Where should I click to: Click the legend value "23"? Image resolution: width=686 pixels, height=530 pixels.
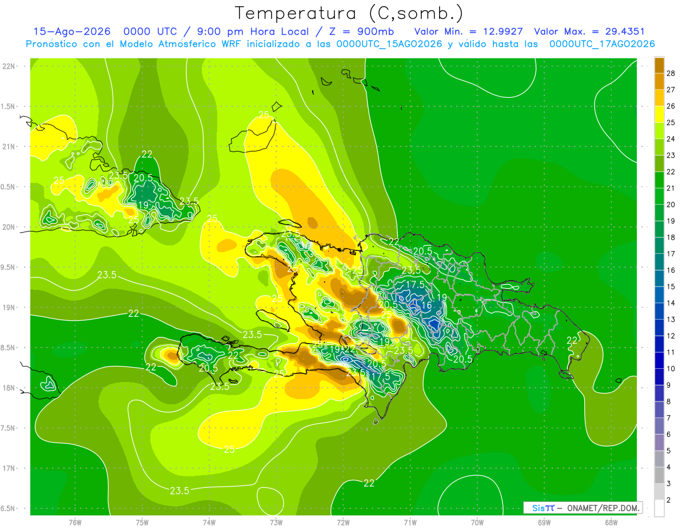pos(671,156)
